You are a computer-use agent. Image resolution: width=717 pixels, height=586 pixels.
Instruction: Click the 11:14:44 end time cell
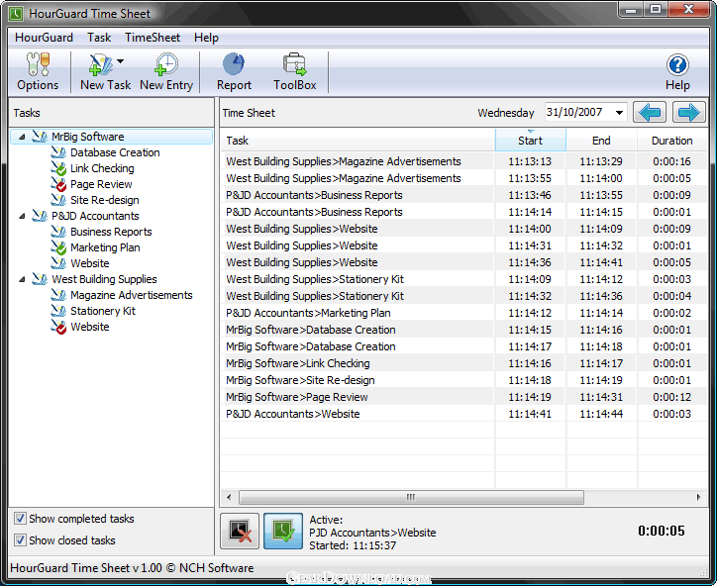pos(601,414)
